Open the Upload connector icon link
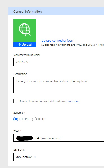Image resolution: width=104 pixels, height=168 pixels. 57,40
